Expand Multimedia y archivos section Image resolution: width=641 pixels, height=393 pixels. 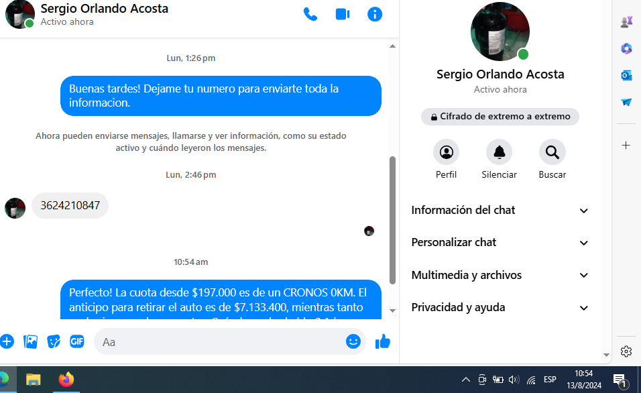(x=500, y=275)
